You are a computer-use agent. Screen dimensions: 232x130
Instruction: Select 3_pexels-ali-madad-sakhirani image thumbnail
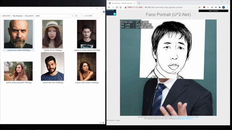pos(87,34)
